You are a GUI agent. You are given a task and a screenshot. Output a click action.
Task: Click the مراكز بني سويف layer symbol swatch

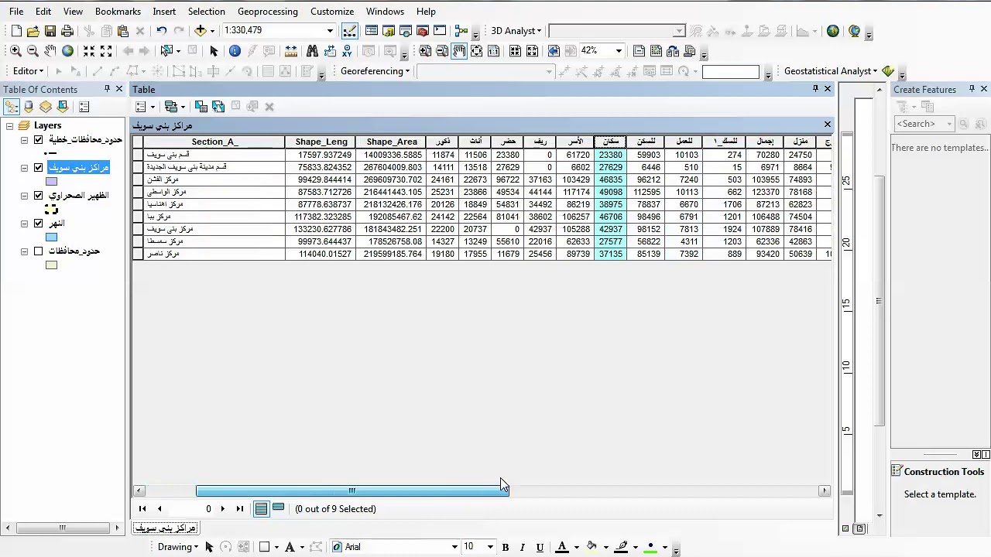click(51, 182)
